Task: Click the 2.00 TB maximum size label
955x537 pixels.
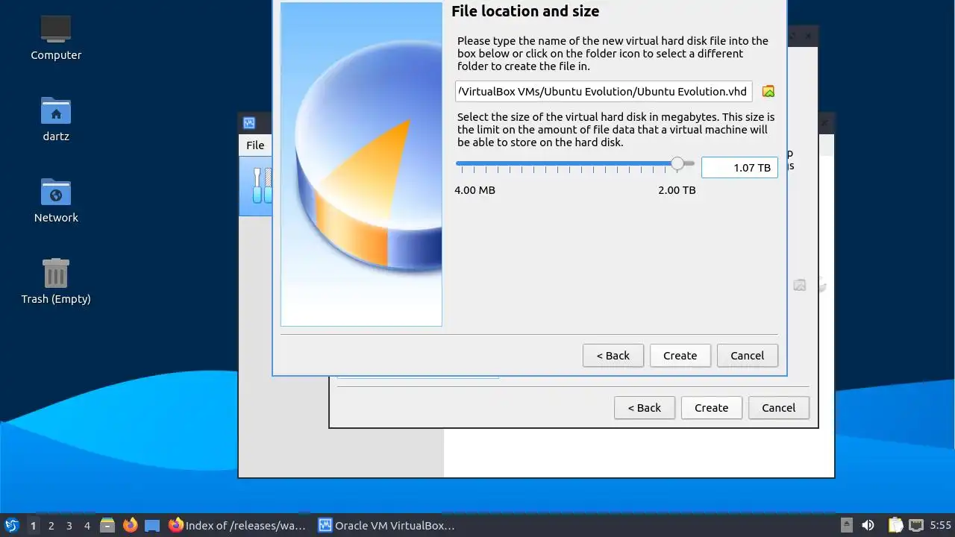Action: 677,190
